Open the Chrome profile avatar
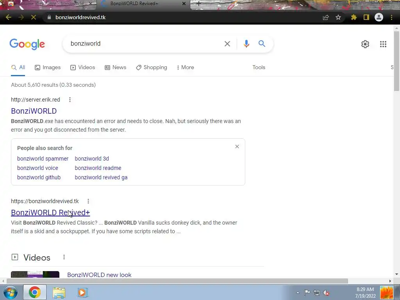400x300 pixels. click(x=379, y=17)
